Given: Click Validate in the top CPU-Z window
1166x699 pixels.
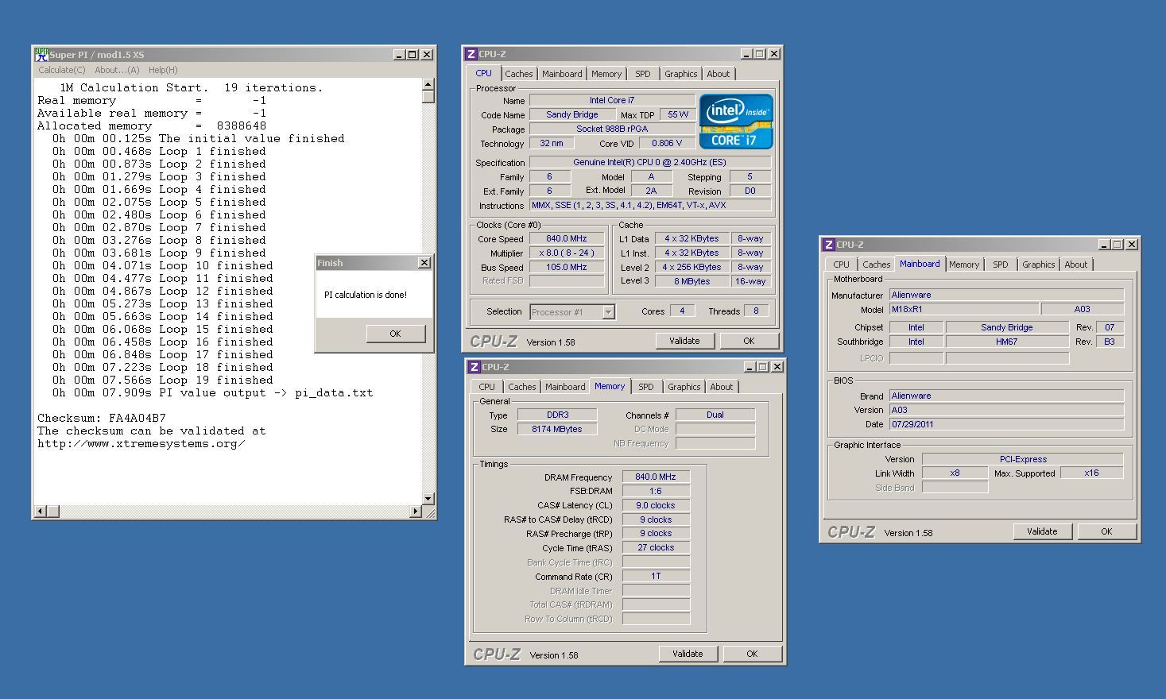Looking at the screenshot, I should pos(684,341).
